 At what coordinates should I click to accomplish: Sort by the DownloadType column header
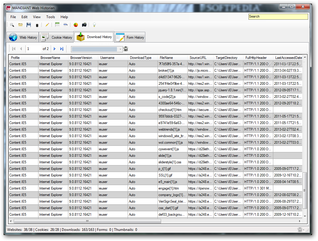[x=143, y=58]
